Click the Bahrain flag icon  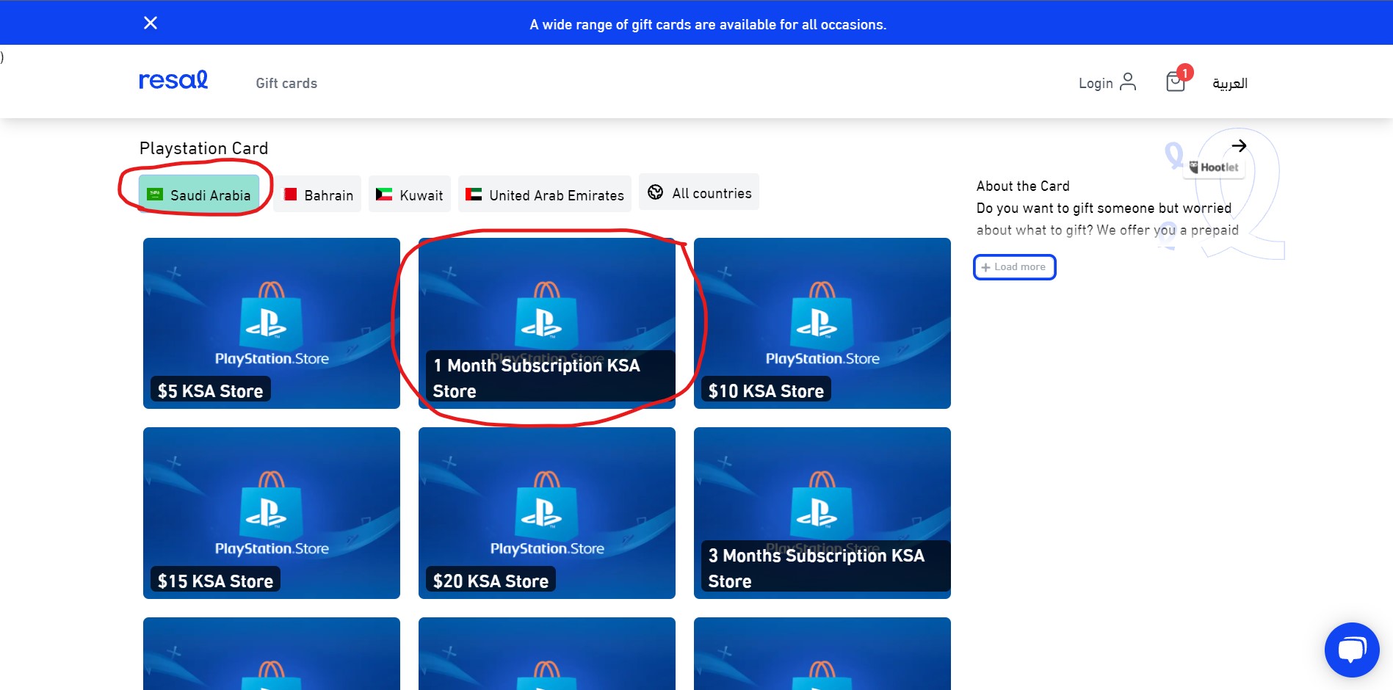point(290,195)
